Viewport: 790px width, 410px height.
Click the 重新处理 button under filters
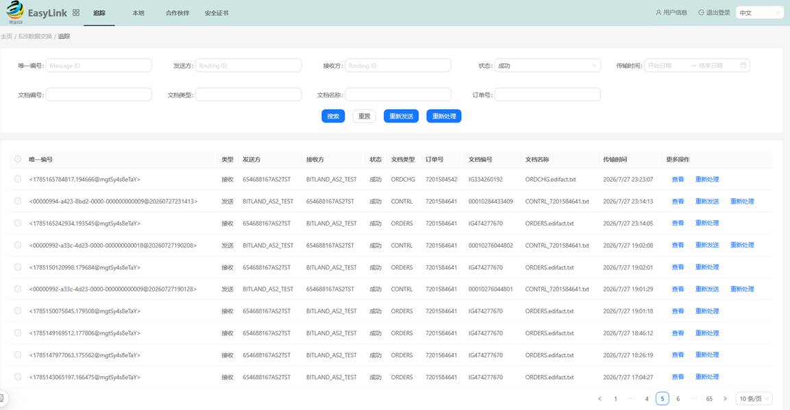(444, 116)
